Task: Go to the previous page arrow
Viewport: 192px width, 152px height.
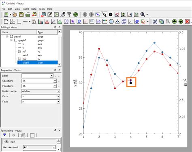Action: pyautogui.click(x=85, y=14)
